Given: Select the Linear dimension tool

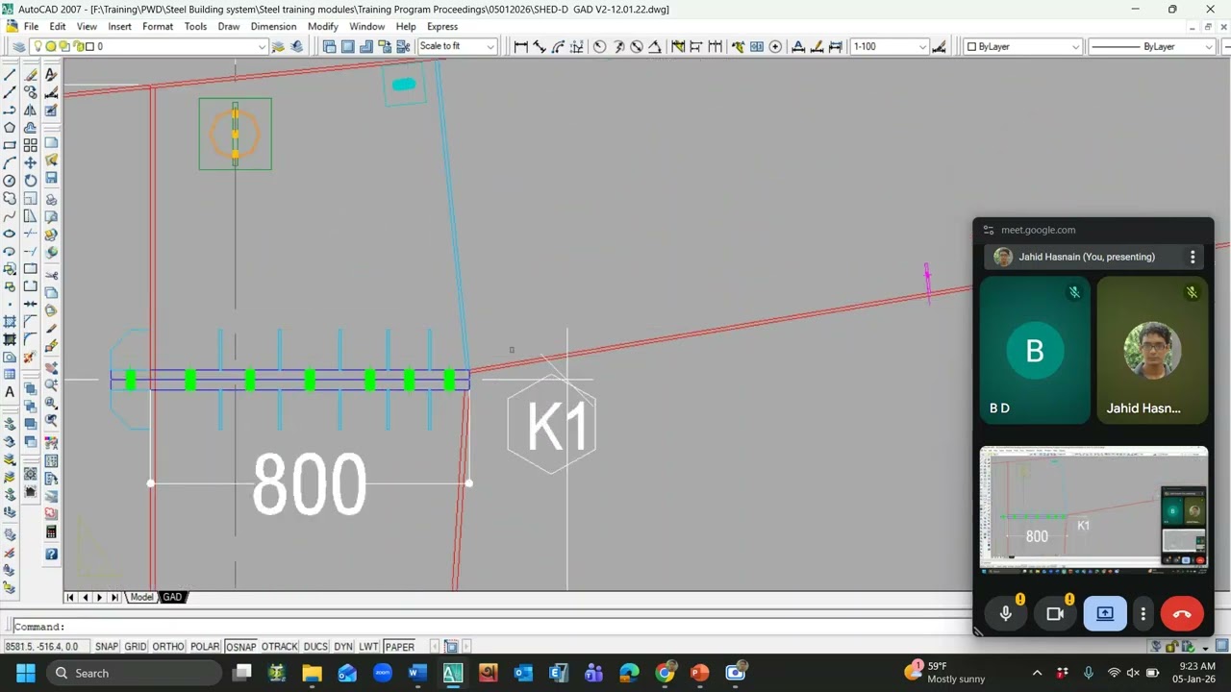Looking at the screenshot, I should (520, 46).
